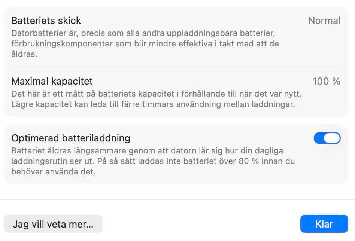355x241 pixels.
Task: Click the Normal status value
Action: click(324, 21)
